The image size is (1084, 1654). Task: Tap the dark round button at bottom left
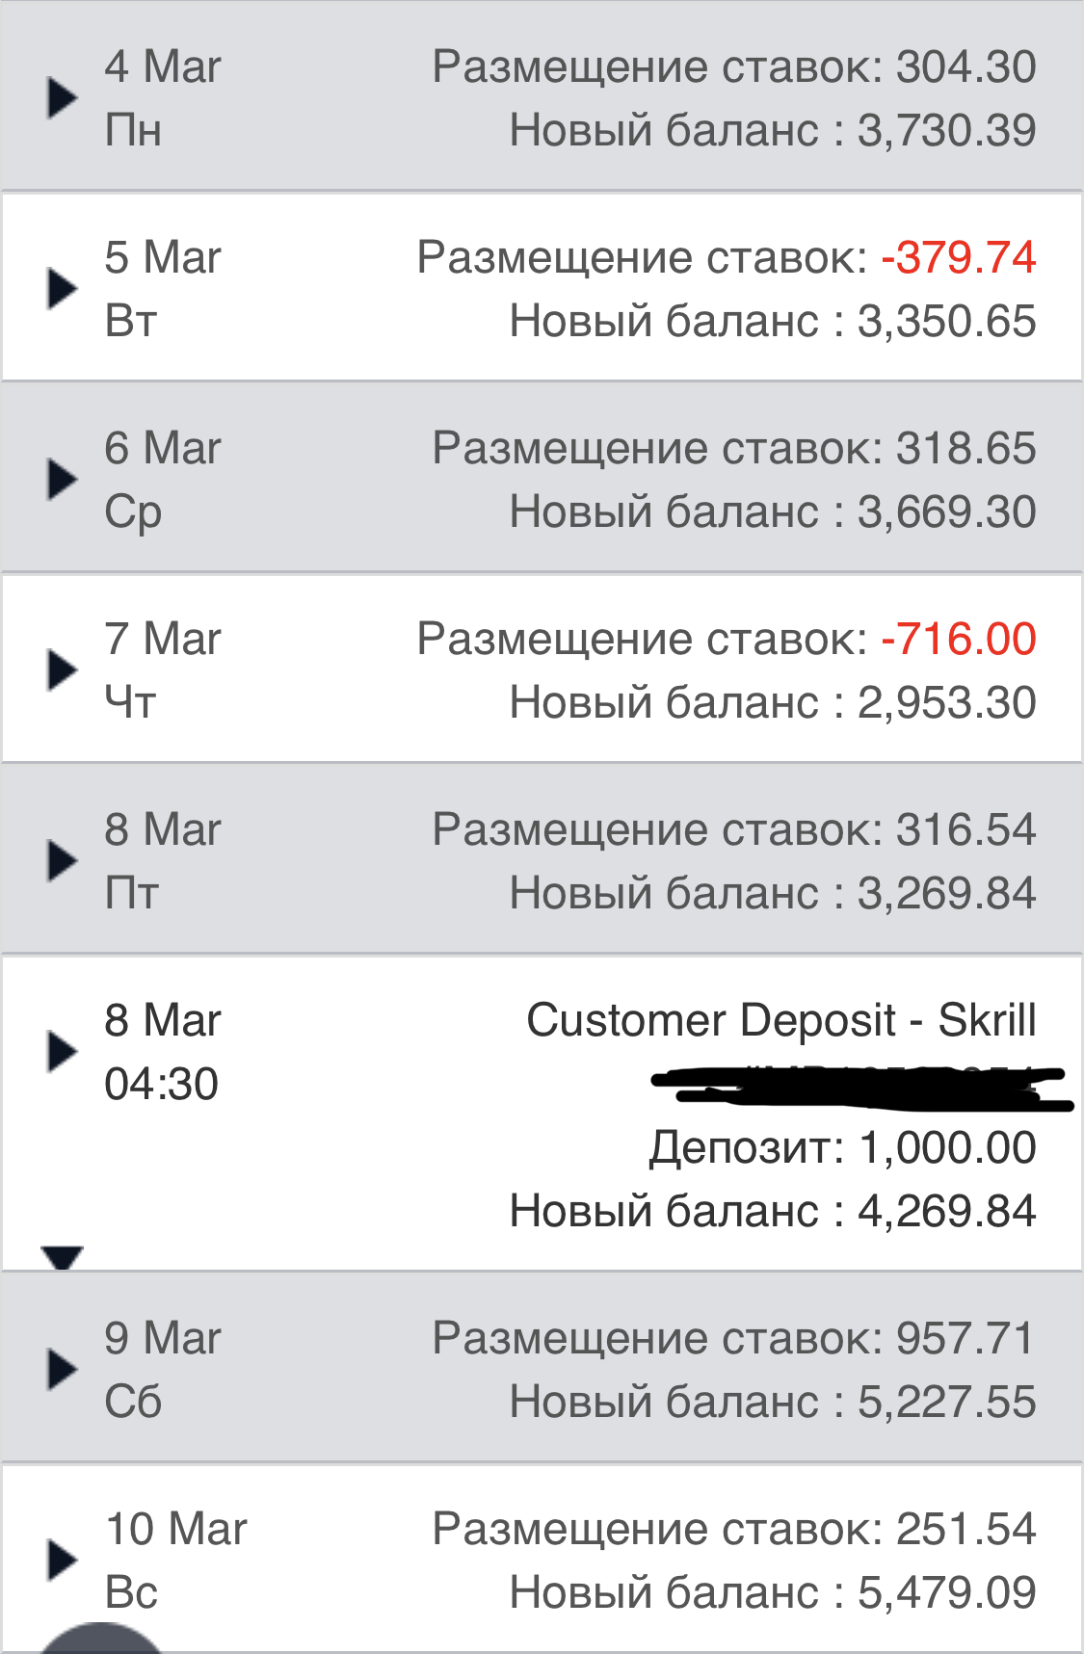tap(101, 1639)
